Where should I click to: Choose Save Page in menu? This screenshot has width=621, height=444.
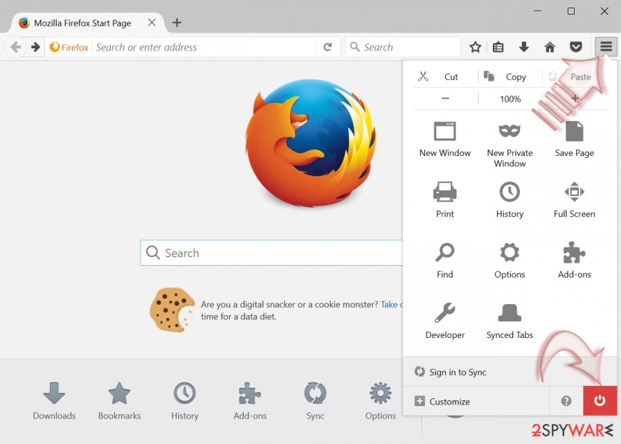point(574,139)
